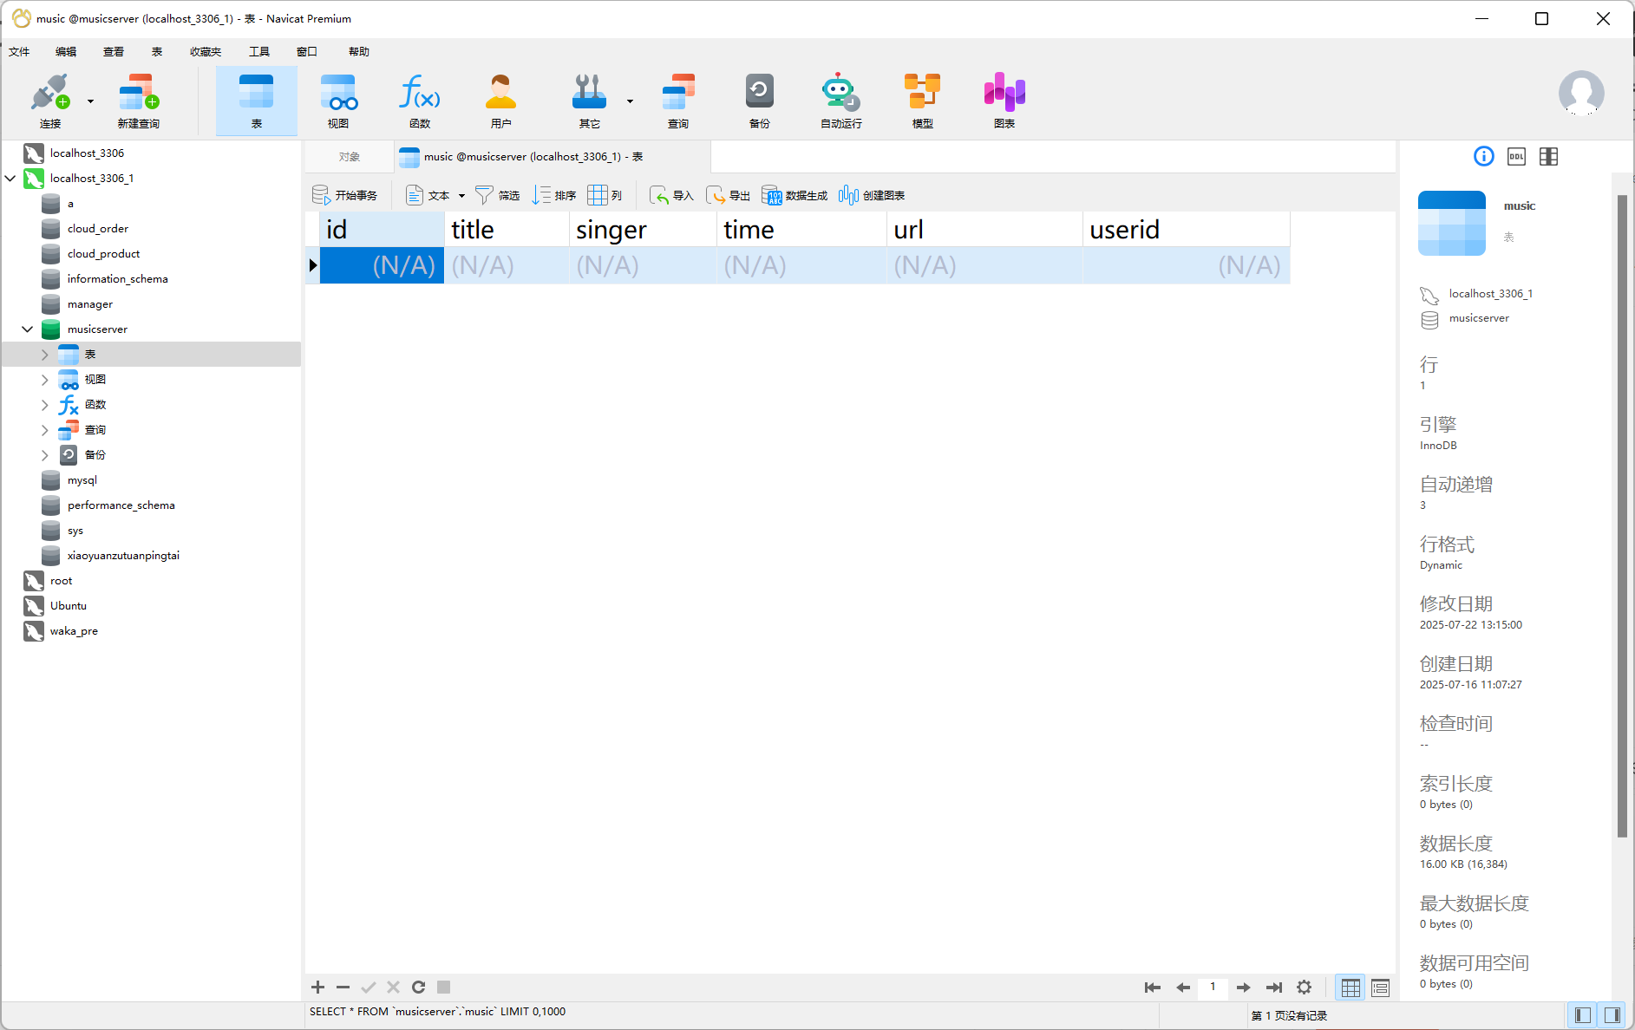Screen dimensions: 1635x1030
Task: Open the View (视图) toolbar icon
Action: pos(338,101)
